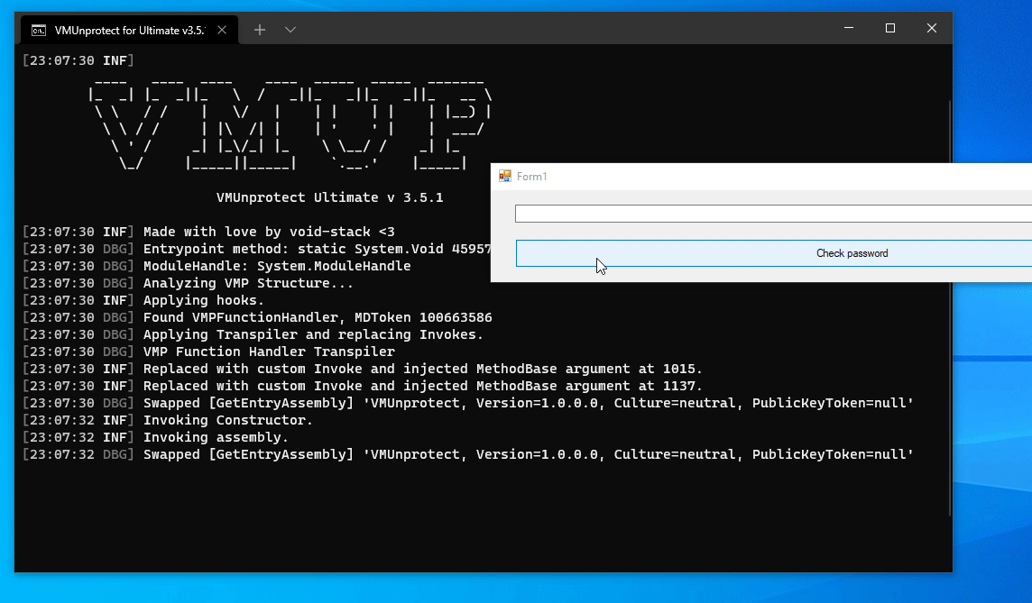Minimize the terminal window
Viewport: 1032px width, 603px height.
pos(848,28)
